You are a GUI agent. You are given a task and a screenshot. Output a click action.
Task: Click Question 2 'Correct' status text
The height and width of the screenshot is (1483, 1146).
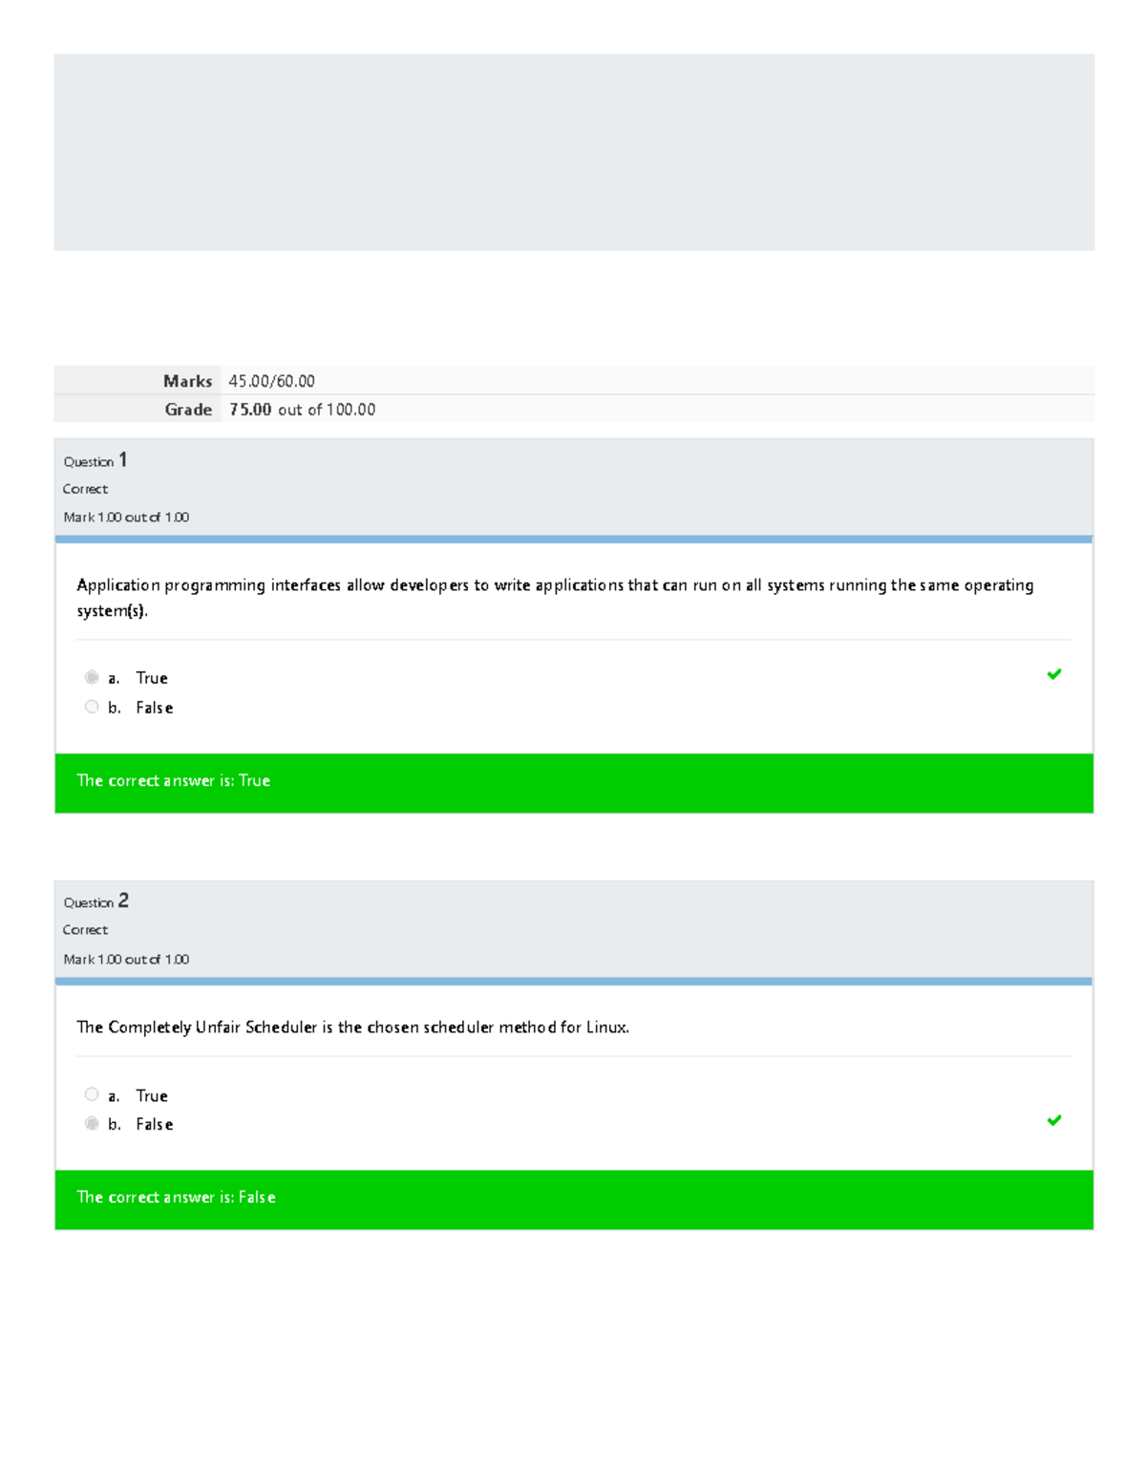(85, 930)
